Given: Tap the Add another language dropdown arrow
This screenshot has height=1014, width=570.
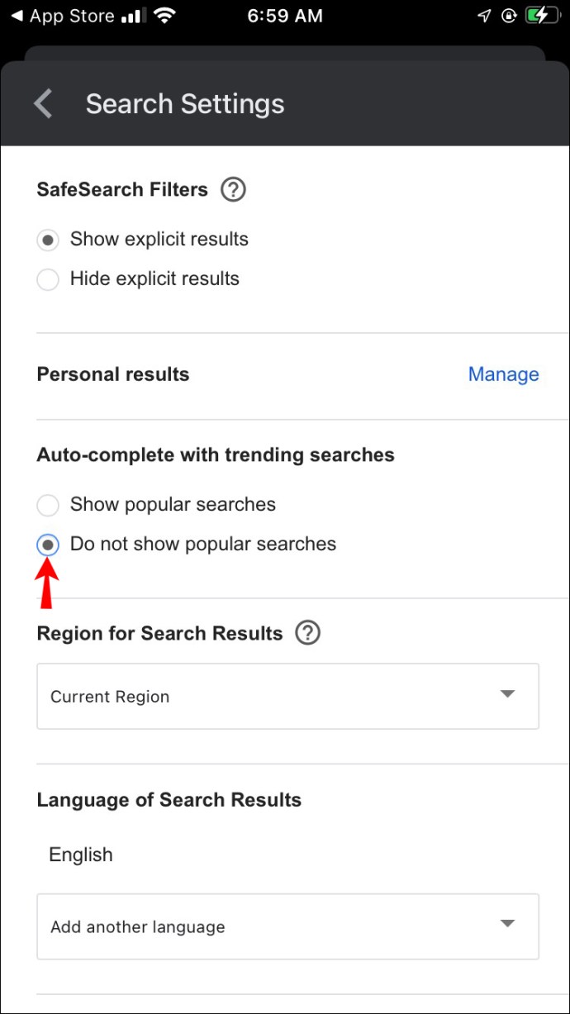Looking at the screenshot, I should [x=508, y=923].
